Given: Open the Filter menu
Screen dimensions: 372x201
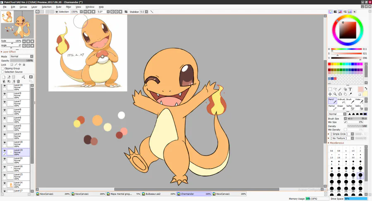Looking at the screenshot, I should [x=69, y=7].
